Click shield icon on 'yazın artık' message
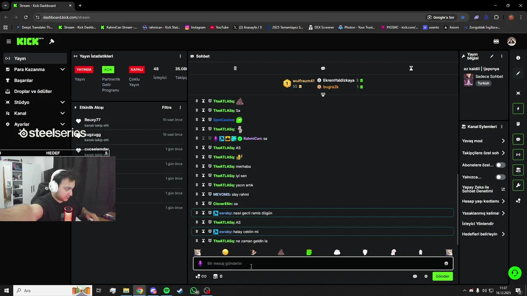527x296 pixels. pyautogui.click(x=210, y=185)
